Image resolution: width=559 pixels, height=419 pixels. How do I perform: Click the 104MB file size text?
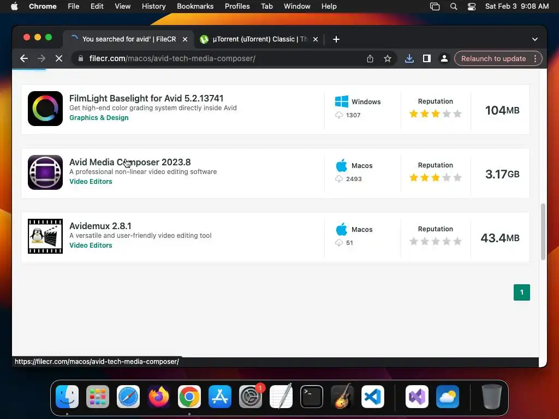[502, 110]
